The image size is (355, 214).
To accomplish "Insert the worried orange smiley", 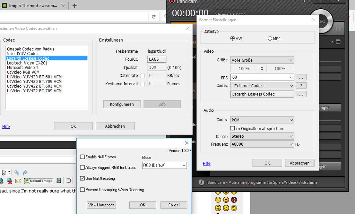I will tap(226, 199).
